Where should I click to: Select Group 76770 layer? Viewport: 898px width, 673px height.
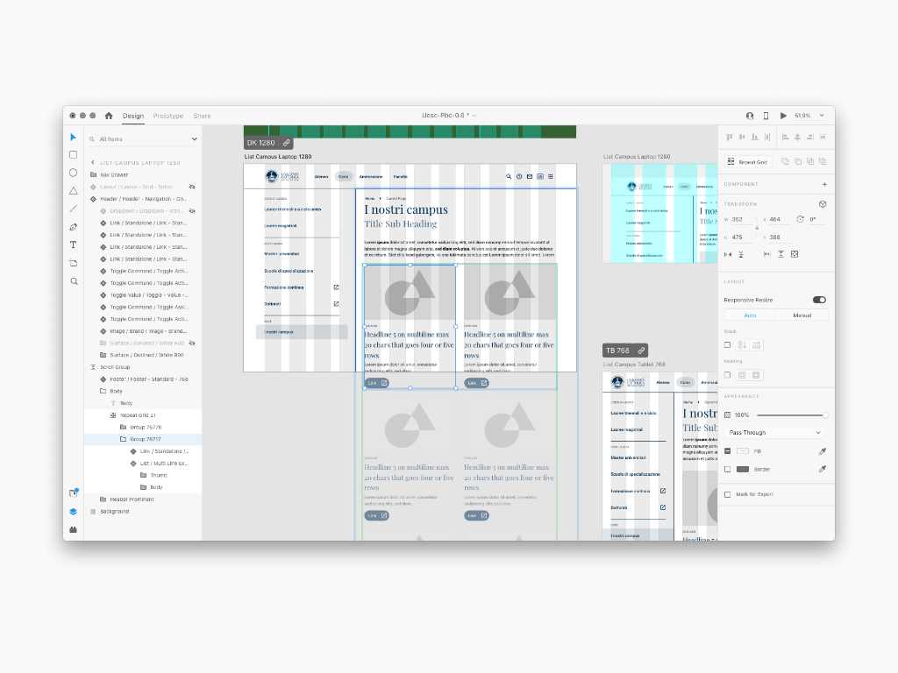(x=143, y=428)
